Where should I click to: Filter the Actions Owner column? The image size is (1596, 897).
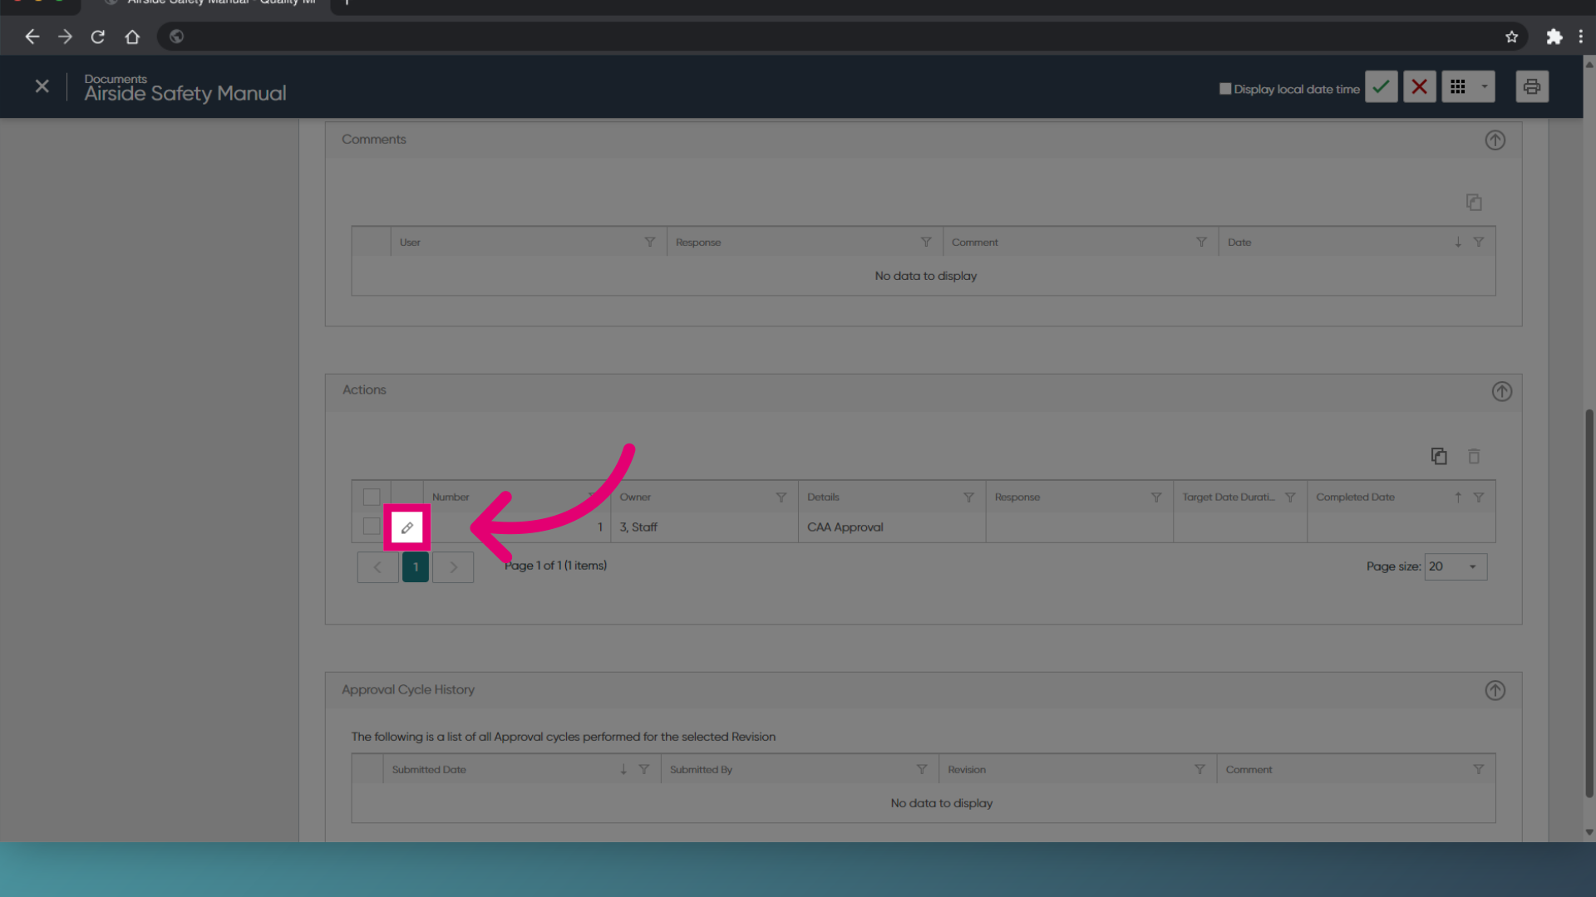[781, 497]
